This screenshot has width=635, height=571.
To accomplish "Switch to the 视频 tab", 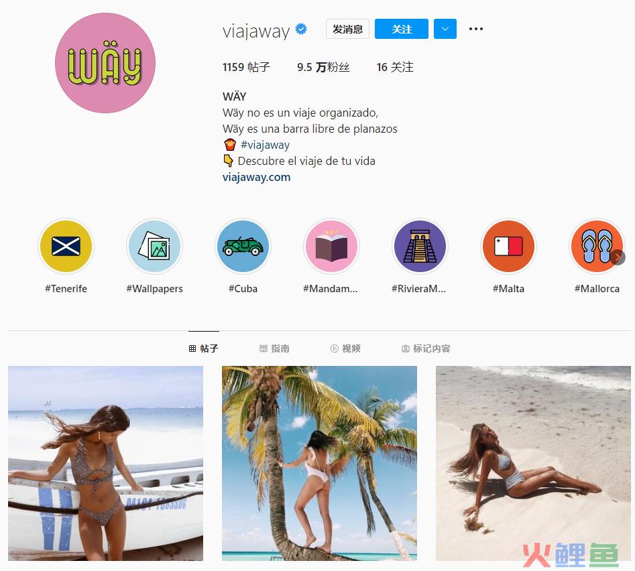I will (346, 348).
